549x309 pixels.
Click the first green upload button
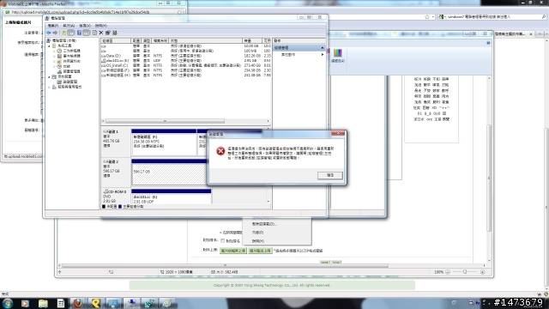click(x=233, y=251)
